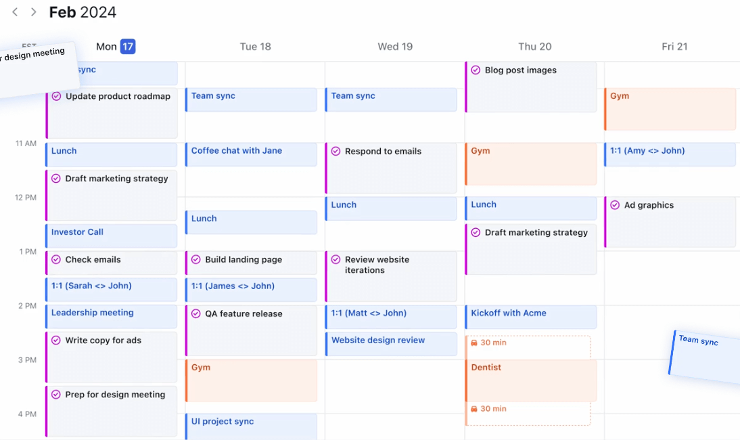Image resolution: width=740 pixels, height=440 pixels.
Task: Select the Mon 17 day header
Action: pyautogui.click(x=116, y=46)
